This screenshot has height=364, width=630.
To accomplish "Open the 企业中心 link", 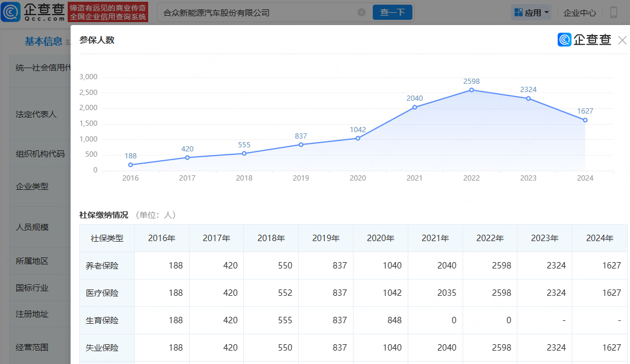I will 580,12.
